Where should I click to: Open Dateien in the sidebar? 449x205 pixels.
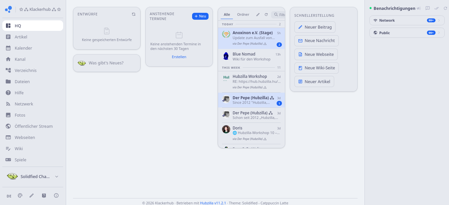[33, 81]
